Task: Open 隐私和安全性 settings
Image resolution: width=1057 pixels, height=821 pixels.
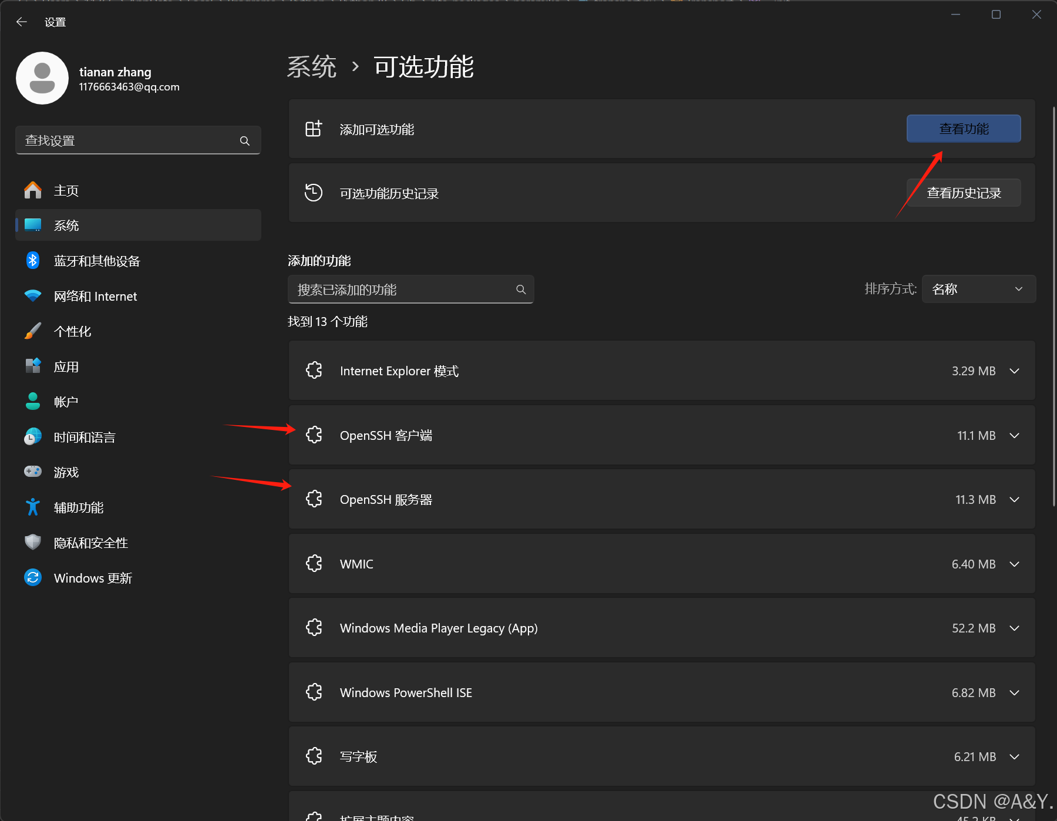Action: (x=90, y=542)
